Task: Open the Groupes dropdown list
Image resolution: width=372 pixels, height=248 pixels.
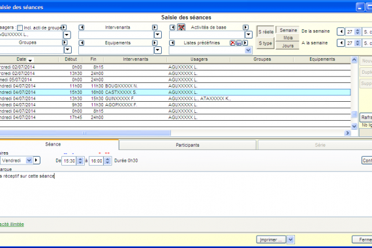Action: tap(68, 50)
